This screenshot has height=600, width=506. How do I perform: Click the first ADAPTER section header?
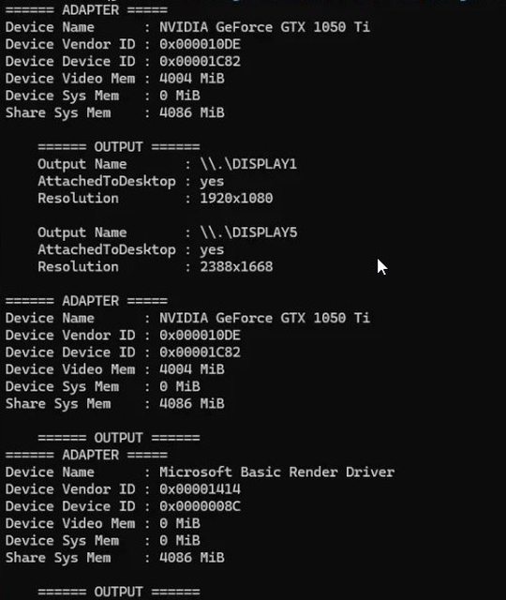click(x=86, y=9)
